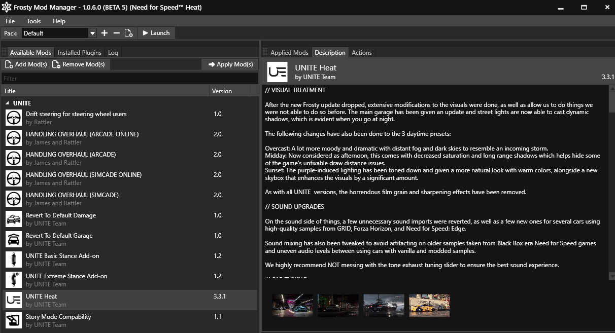615x333 pixels.
Task: Select 'HANDLING OVERHAUL (SIMCADE ONLINE)' title
Action: pos(84,175)
